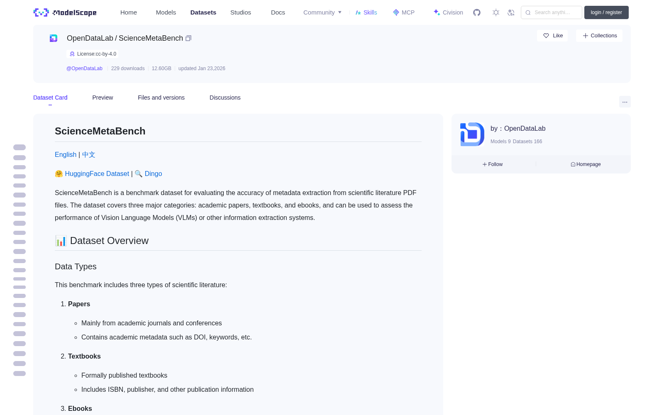The height and width of the screenshot is (415, 664).
Task: Like this dataset with the heart button
Action: click(x=552, y=36)
